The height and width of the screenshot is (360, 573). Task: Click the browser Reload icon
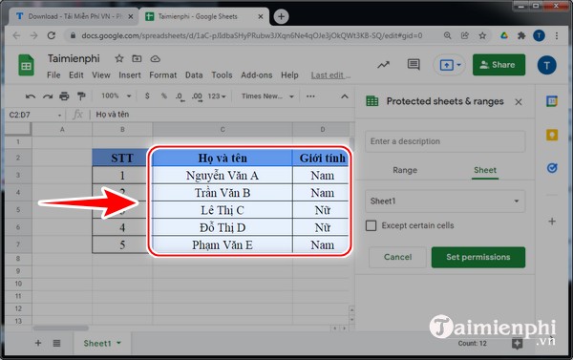tap(52, 35)
